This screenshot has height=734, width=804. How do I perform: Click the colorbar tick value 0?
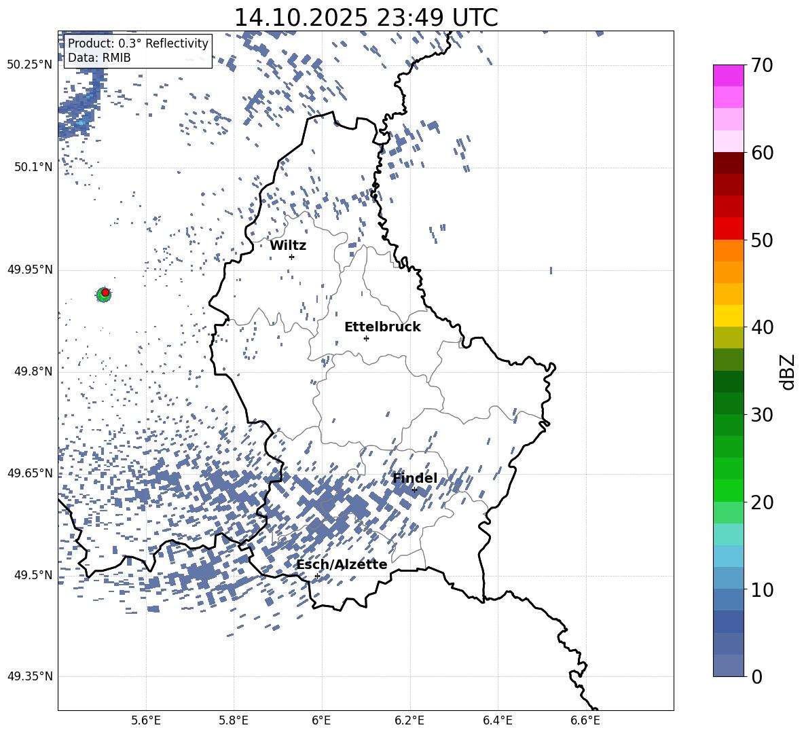[757, 677]
